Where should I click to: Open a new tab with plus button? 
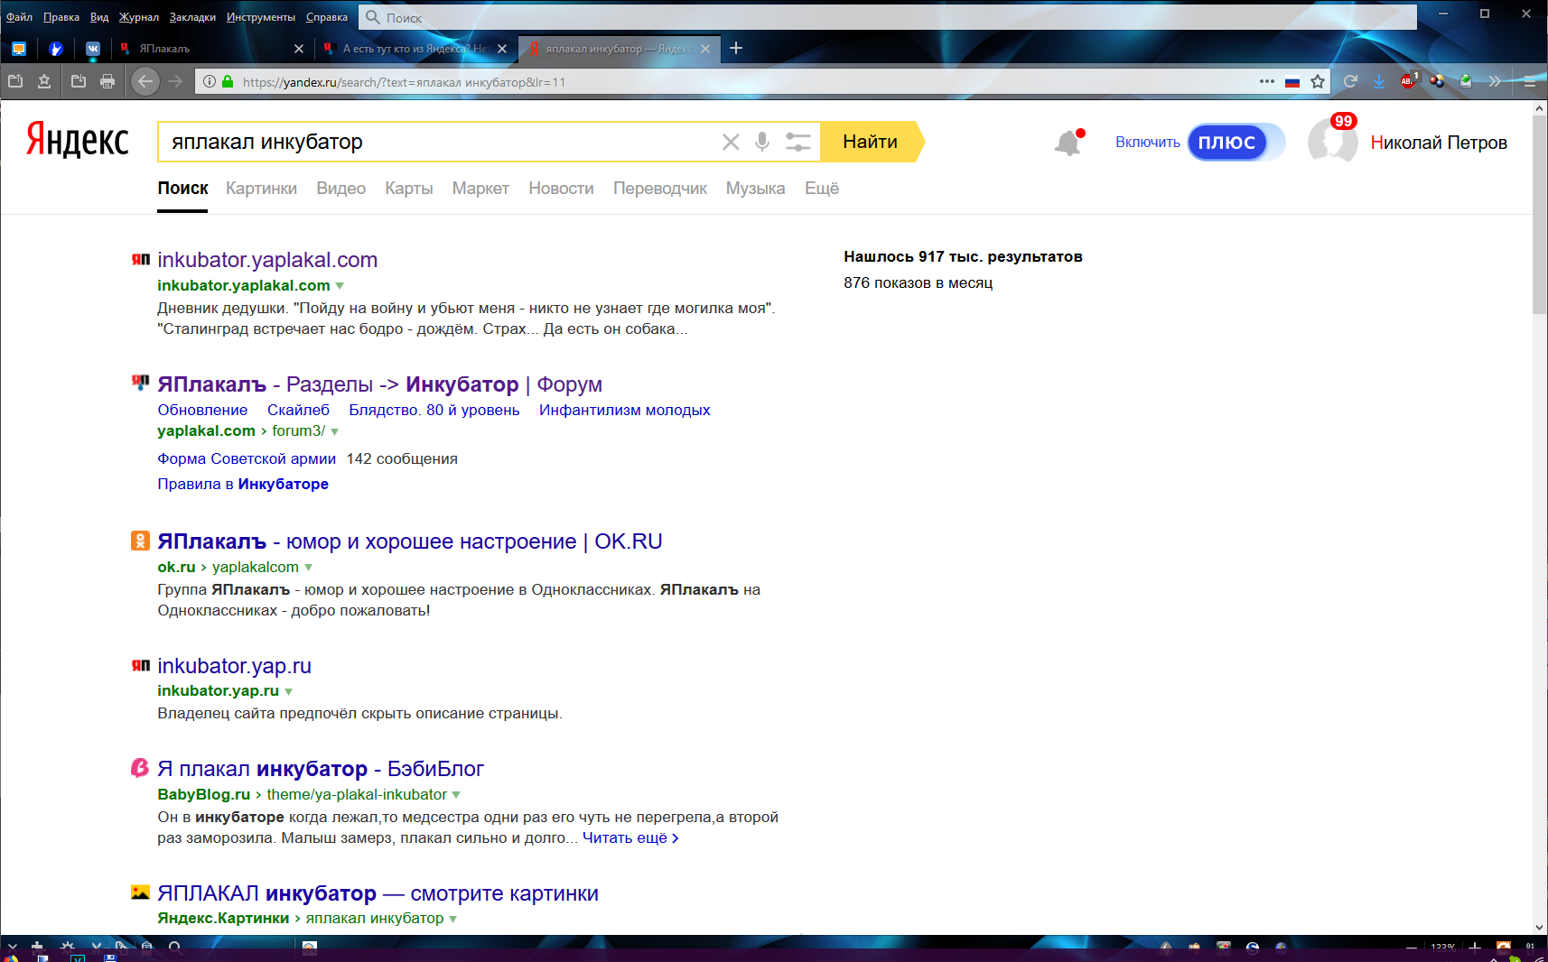[736, 48]
